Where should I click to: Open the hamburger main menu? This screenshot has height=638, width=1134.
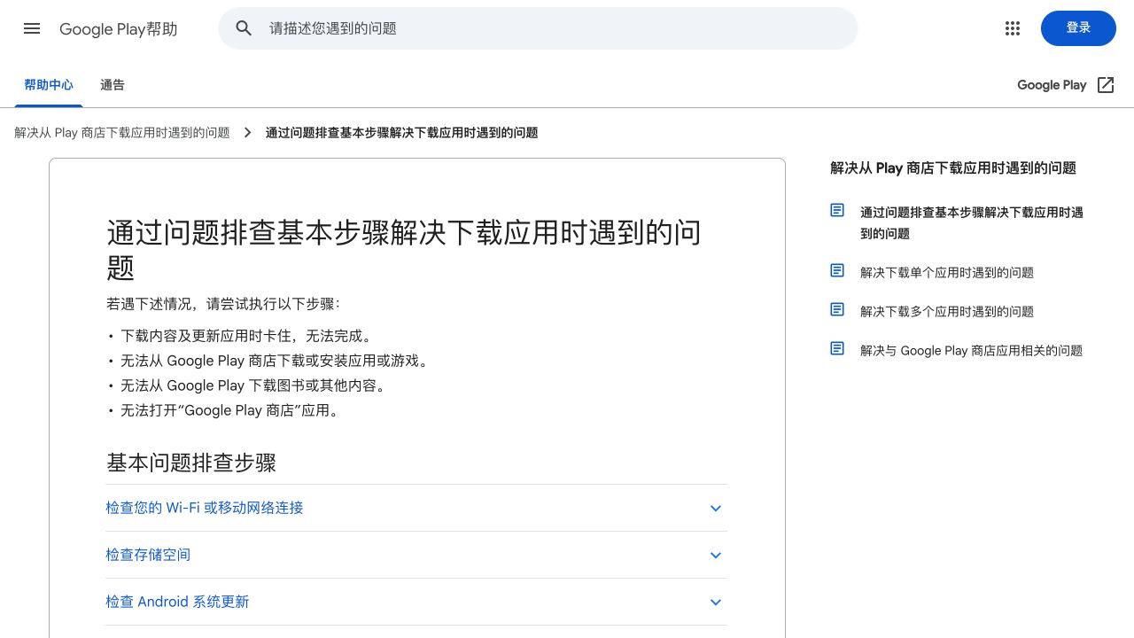point(32,28)
